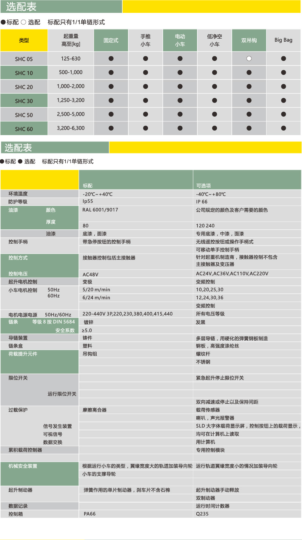Select the SHC 50 row label

coord(24,115)
